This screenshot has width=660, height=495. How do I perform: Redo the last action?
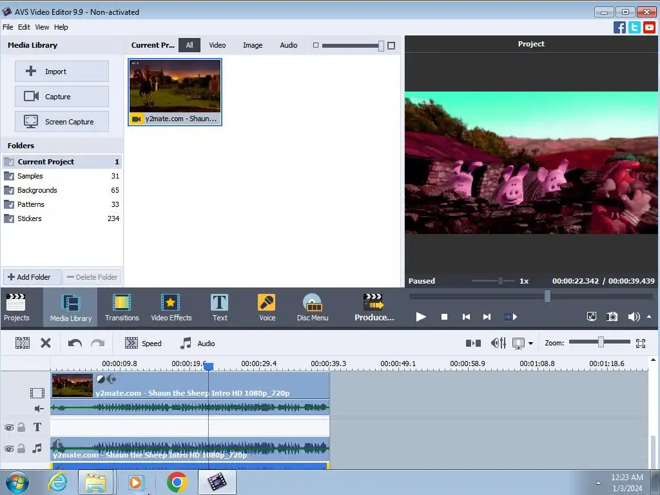click(x=98, y=343)
